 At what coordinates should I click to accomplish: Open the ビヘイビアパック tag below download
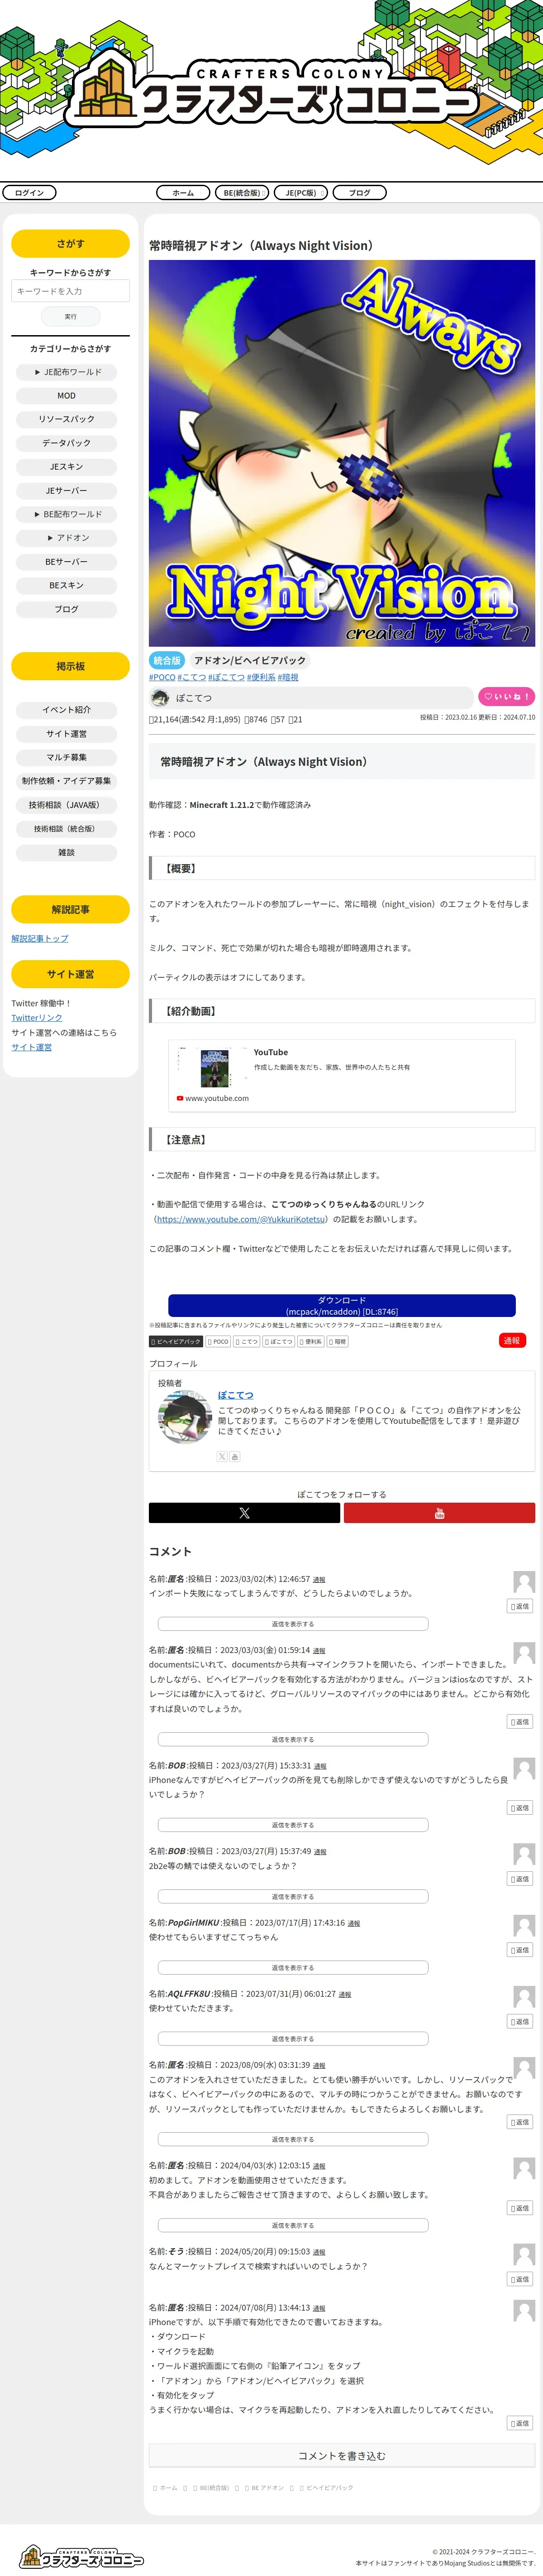[176, 1342]
